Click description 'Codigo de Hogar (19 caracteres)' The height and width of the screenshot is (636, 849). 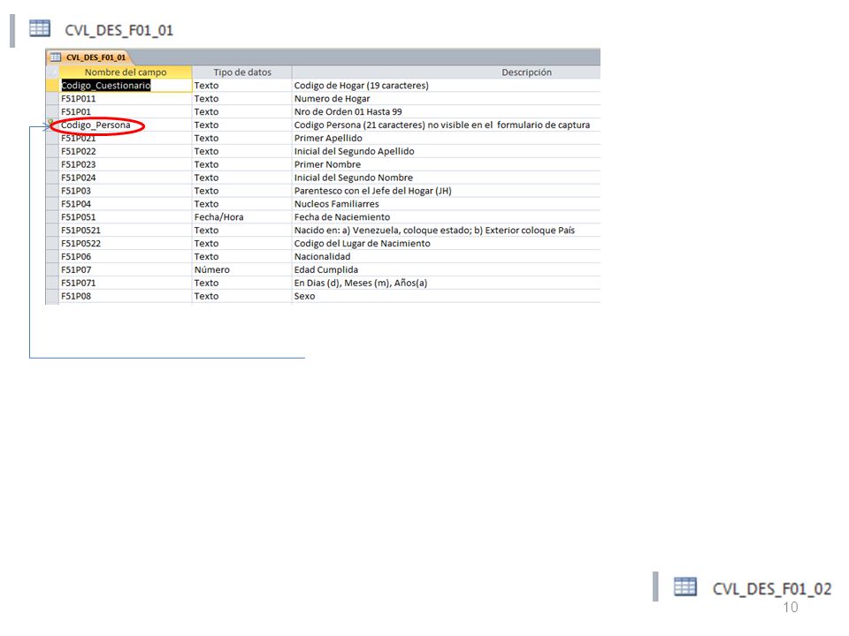(x=361, y=86)
